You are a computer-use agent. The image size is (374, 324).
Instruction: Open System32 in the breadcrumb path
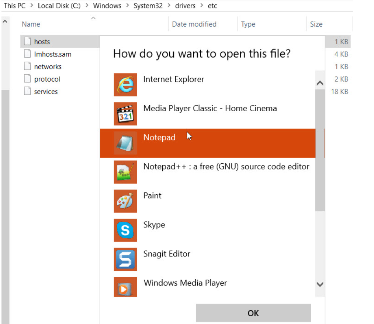tap(148, 6)
